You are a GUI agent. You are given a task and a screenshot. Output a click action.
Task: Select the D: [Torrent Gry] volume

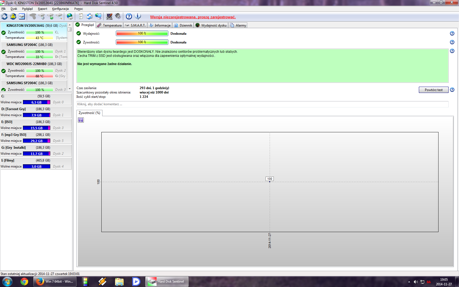(36, 112)
